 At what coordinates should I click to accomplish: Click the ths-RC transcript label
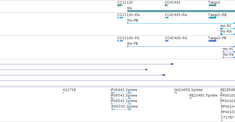click(x=226, y=26)
